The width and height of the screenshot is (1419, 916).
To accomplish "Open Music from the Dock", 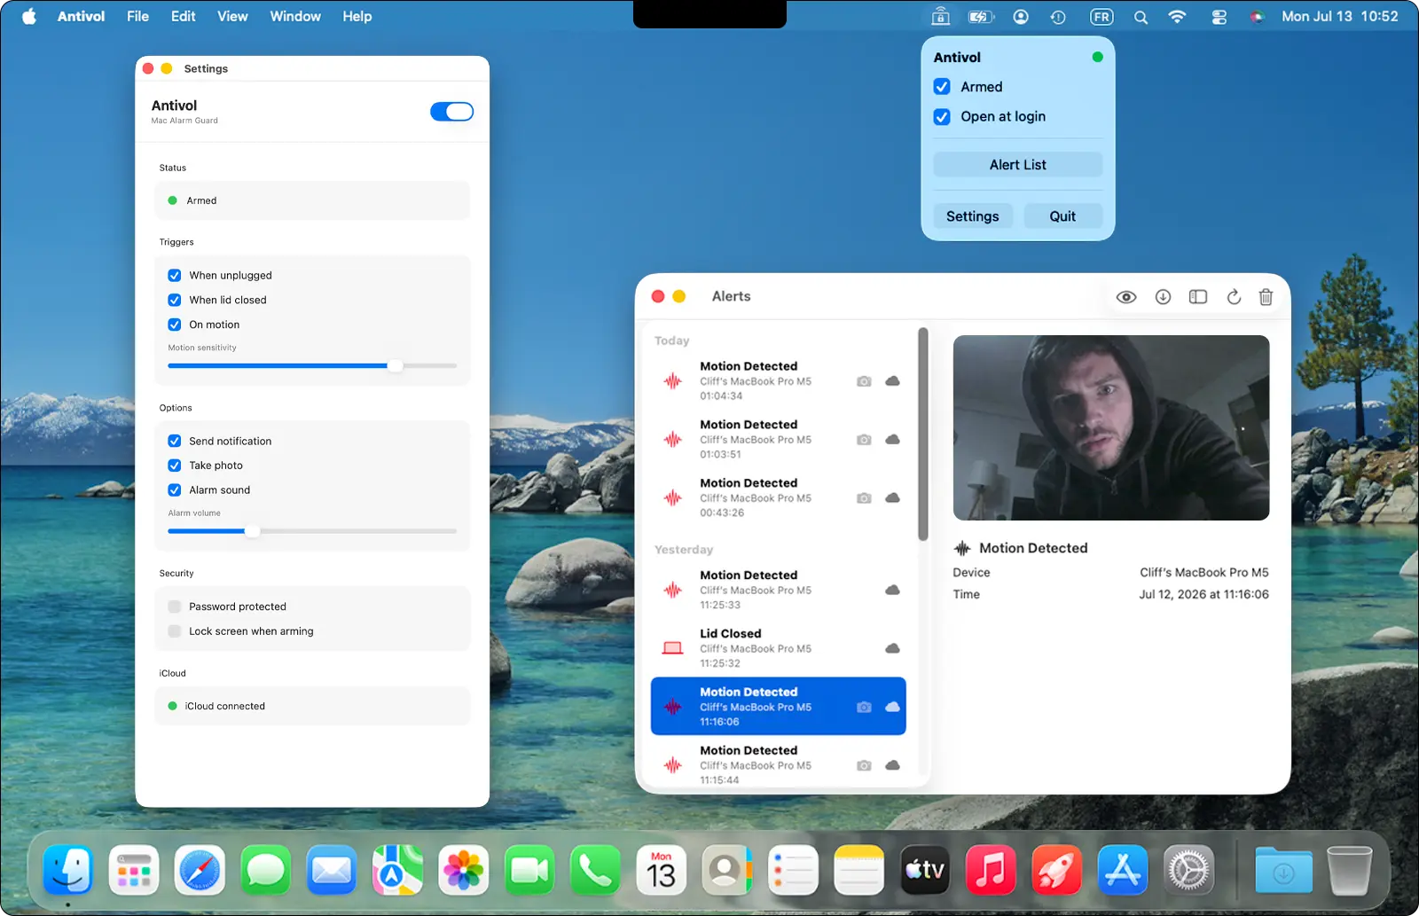I will (991, 871).
